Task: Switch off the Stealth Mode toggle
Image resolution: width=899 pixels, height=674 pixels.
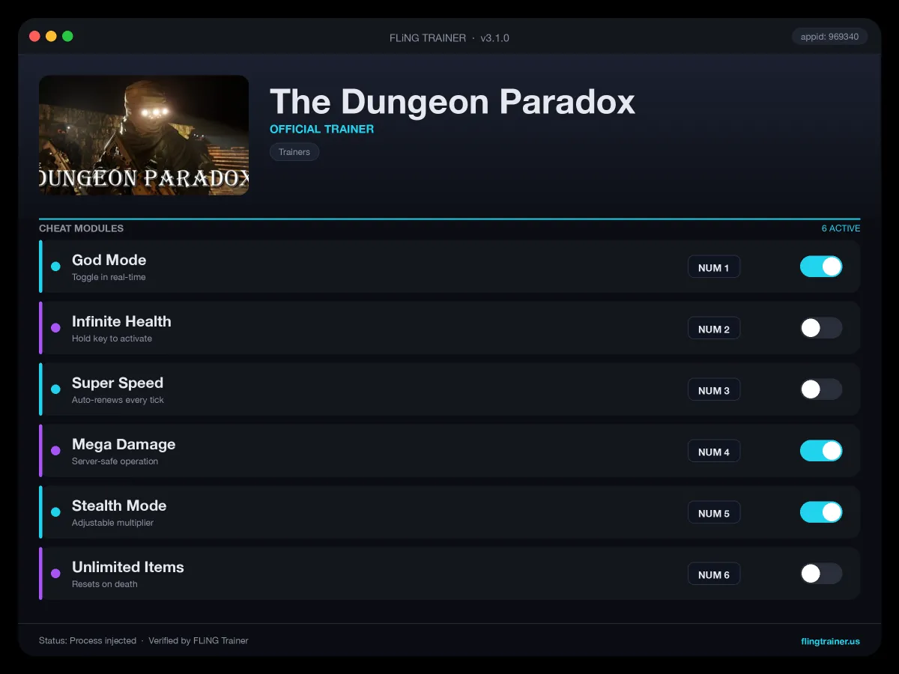Action: pyautogui.click(x=821, y=512)
